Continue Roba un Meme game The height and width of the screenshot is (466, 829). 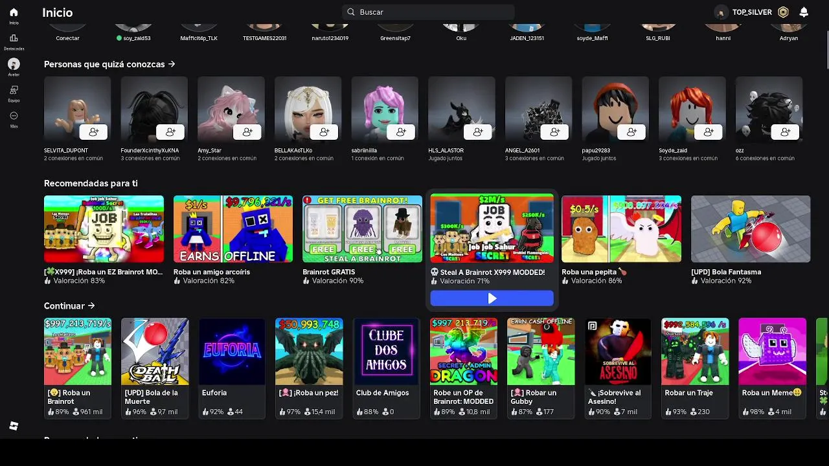click(772, 368)
